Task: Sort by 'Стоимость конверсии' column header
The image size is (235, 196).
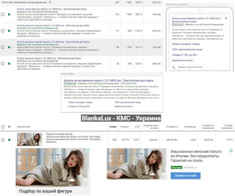Action: (208, 127)
